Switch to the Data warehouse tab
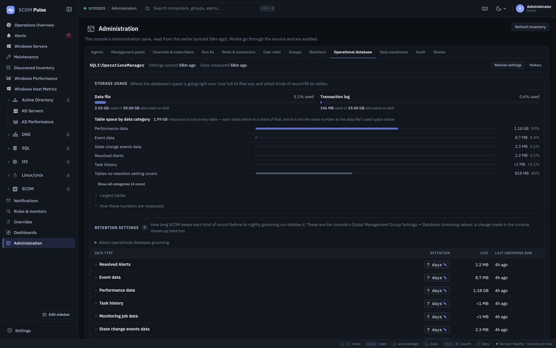The width and height of the screenshot is (556, 348). point(394,52)
